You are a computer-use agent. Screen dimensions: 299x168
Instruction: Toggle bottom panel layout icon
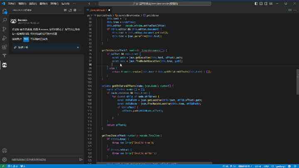(261, 4)
